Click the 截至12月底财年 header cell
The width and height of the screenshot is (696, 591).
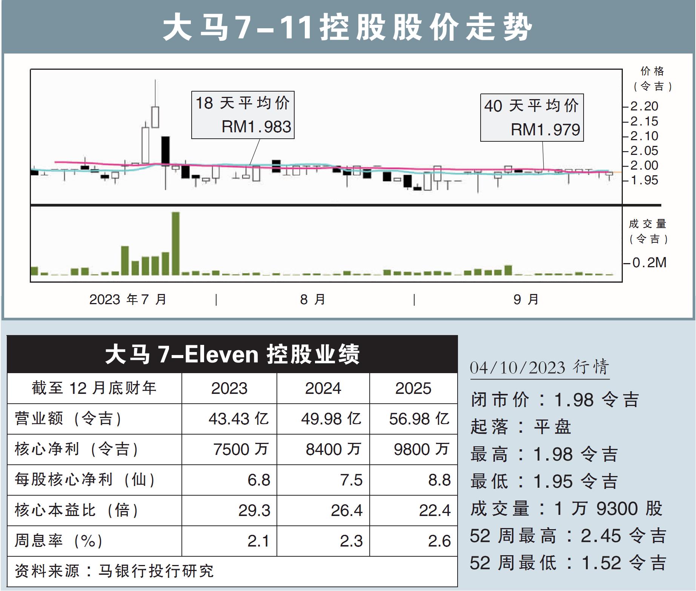[94, 388]
